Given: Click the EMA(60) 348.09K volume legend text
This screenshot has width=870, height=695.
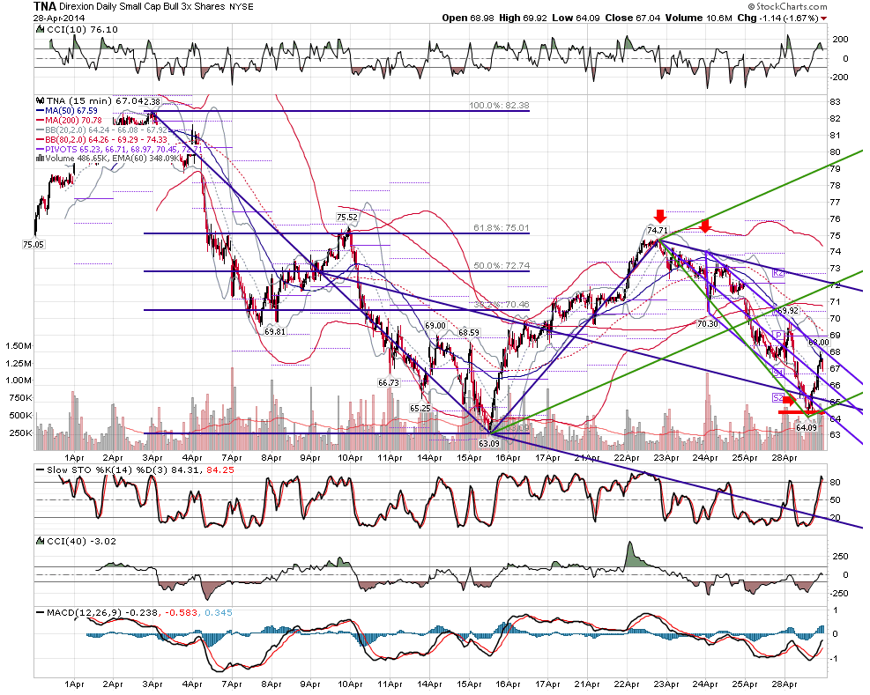Looking at the screenshot, I should (146, 158).
